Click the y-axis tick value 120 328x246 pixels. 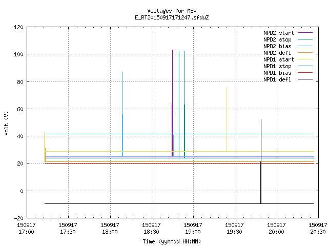point(18,27)
